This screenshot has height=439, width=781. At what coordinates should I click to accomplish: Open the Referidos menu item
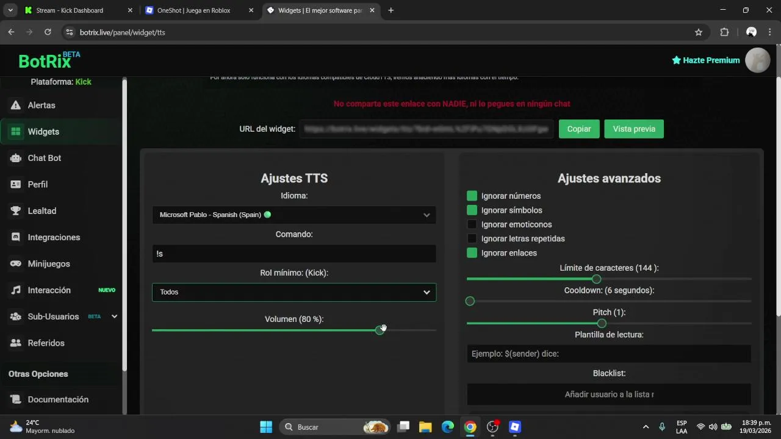61,343
